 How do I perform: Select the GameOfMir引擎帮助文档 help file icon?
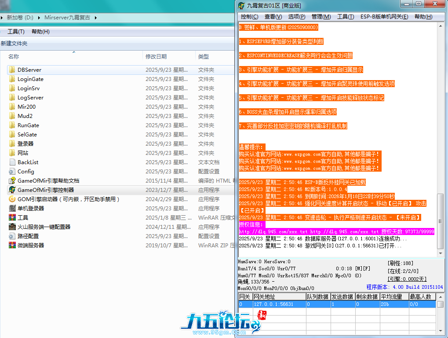click(12, 181)
